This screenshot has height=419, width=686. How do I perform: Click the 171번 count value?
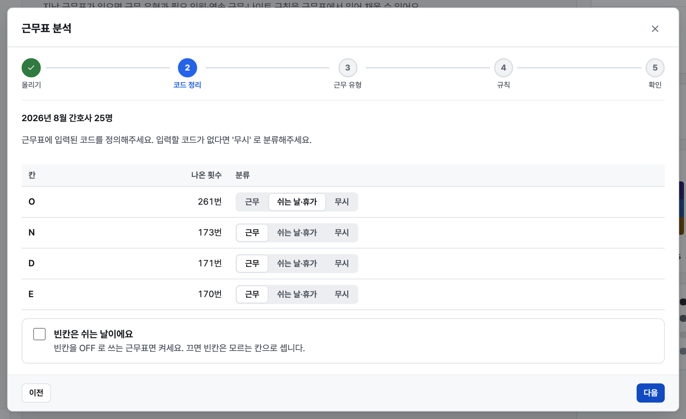[210, 263]
